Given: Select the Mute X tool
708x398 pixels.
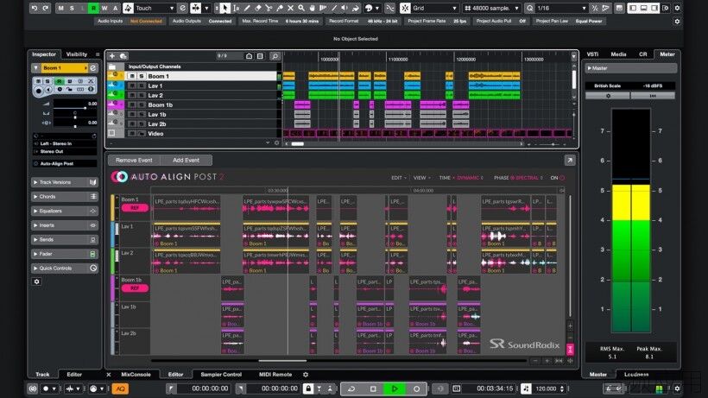Looking at the screenshot, I should tap(290, 8).
